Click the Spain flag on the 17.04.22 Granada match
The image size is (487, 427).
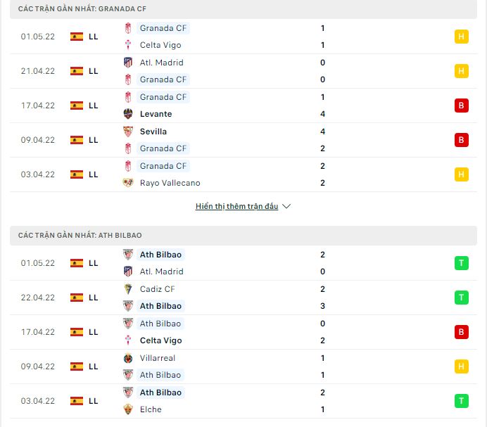[x=77, y=106]
